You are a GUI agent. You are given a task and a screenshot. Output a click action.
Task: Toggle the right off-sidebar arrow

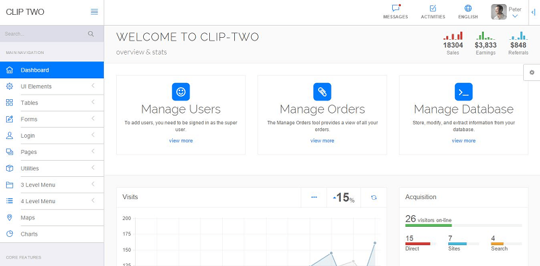click(x=533, y=12)
